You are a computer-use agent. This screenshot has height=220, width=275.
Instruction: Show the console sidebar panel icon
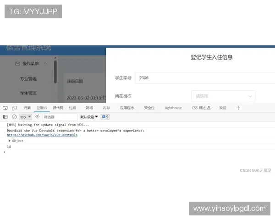click(5, 117)
